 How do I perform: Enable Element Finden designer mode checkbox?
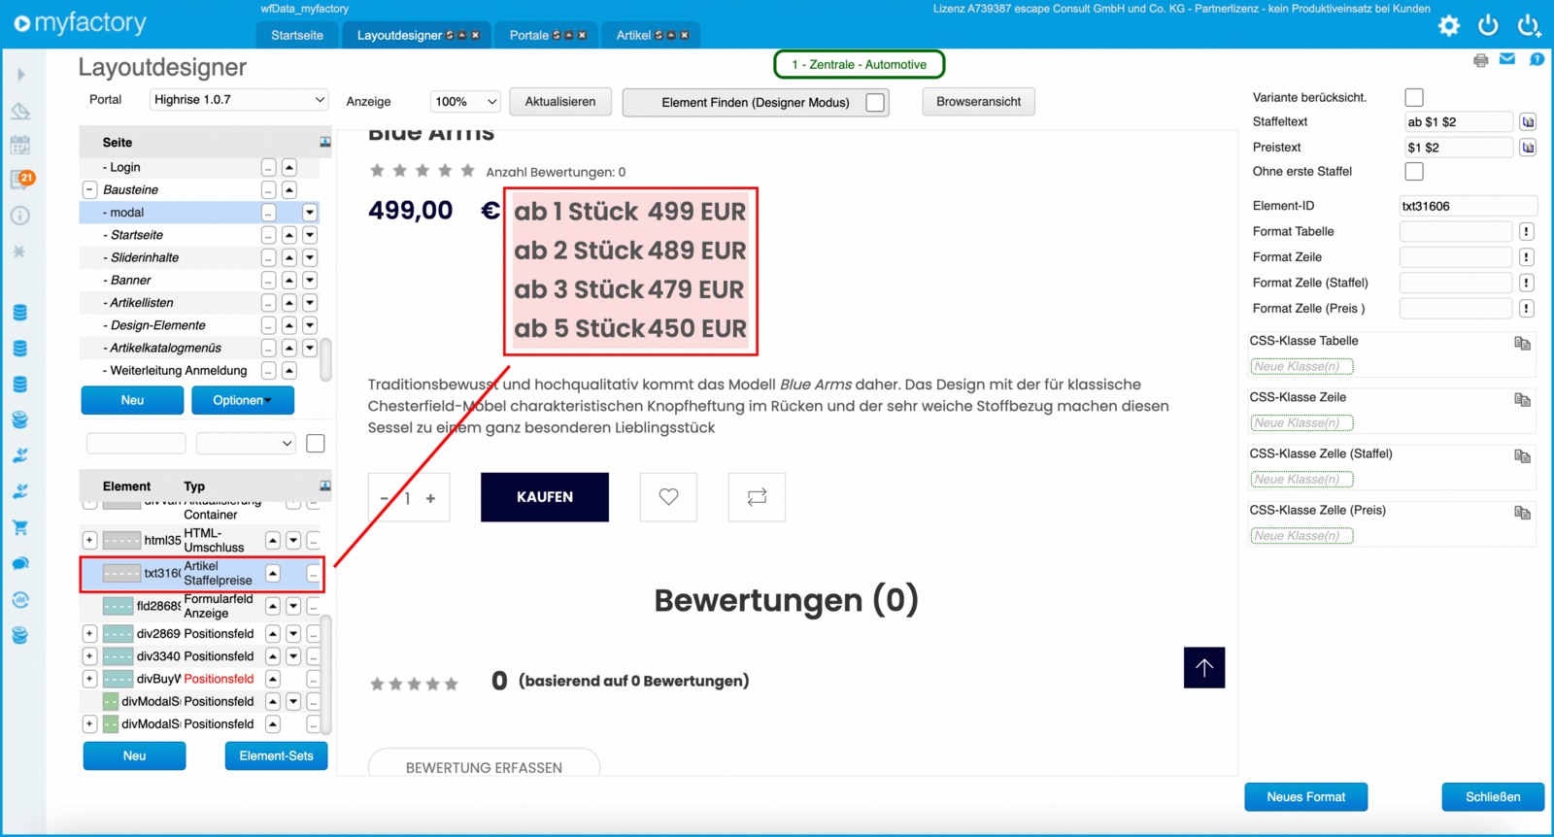coord(875,102)
